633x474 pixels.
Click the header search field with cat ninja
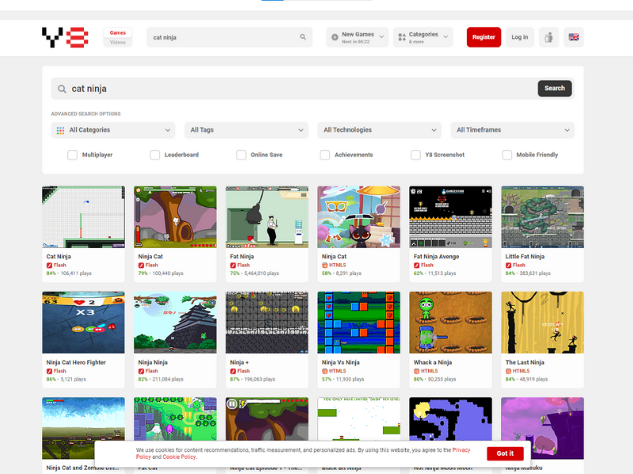click(x=229, y=37)
